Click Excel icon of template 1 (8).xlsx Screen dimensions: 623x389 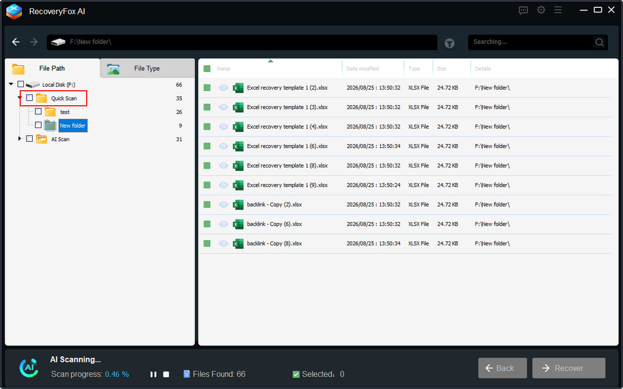[238, 165]
